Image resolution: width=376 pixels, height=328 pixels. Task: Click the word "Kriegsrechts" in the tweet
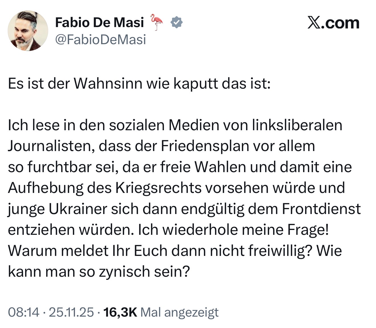158,188
